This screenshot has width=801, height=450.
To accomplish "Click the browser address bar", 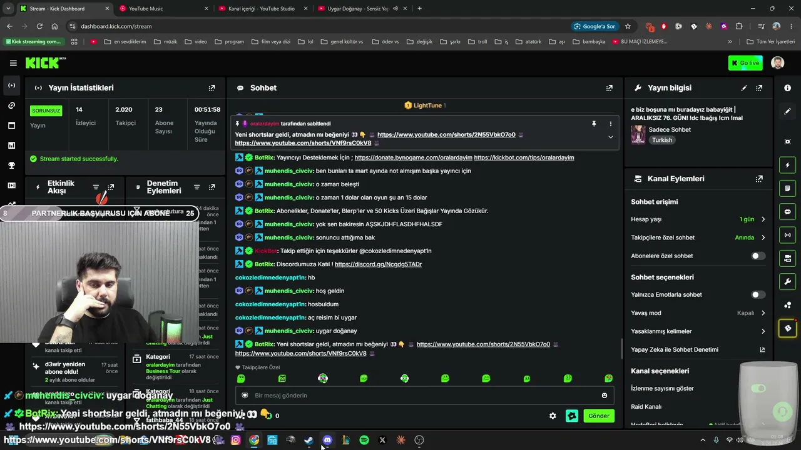I will tap(319, 26).
